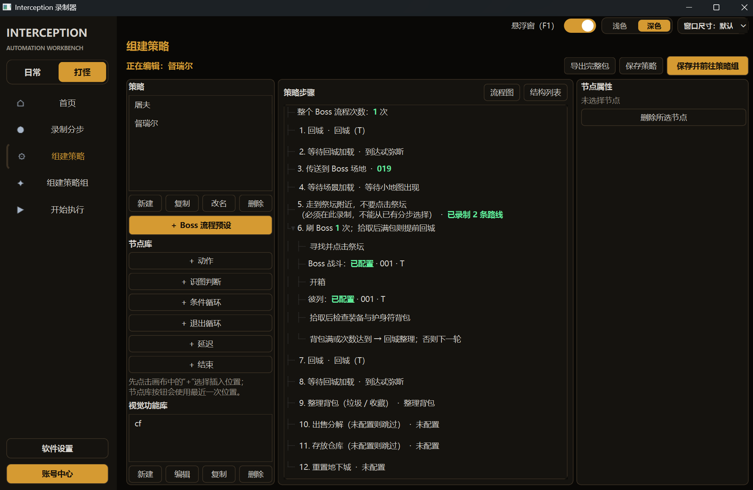Switch to the 日常 mode tab
Screen dimensions: 753x490
tap(32, 72)
